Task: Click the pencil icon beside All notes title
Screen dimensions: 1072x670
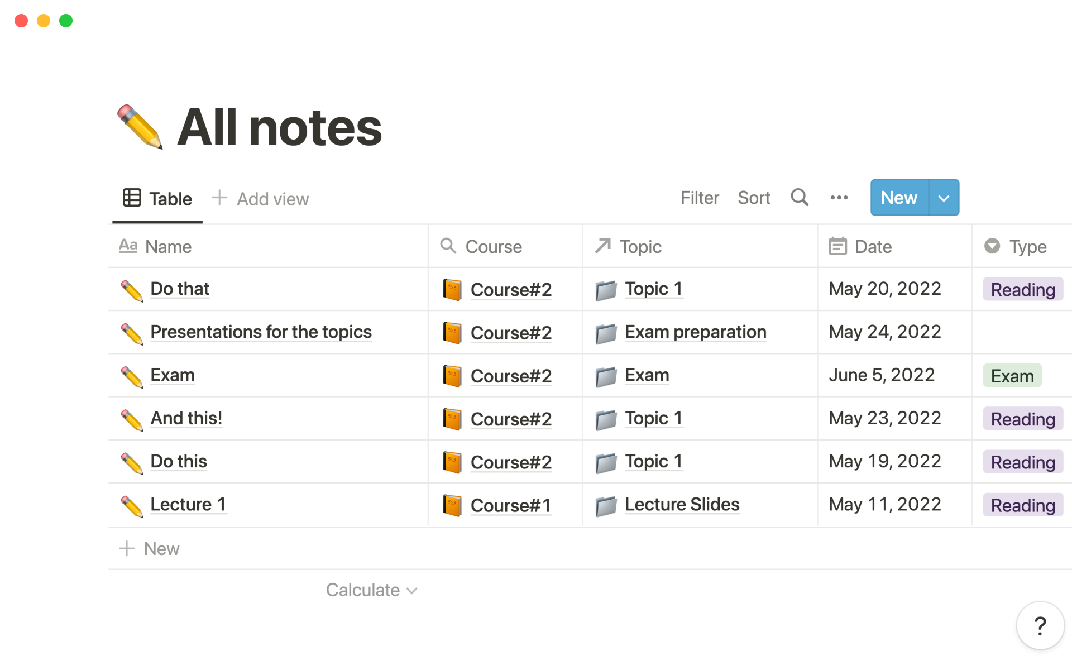Action: 140,127
